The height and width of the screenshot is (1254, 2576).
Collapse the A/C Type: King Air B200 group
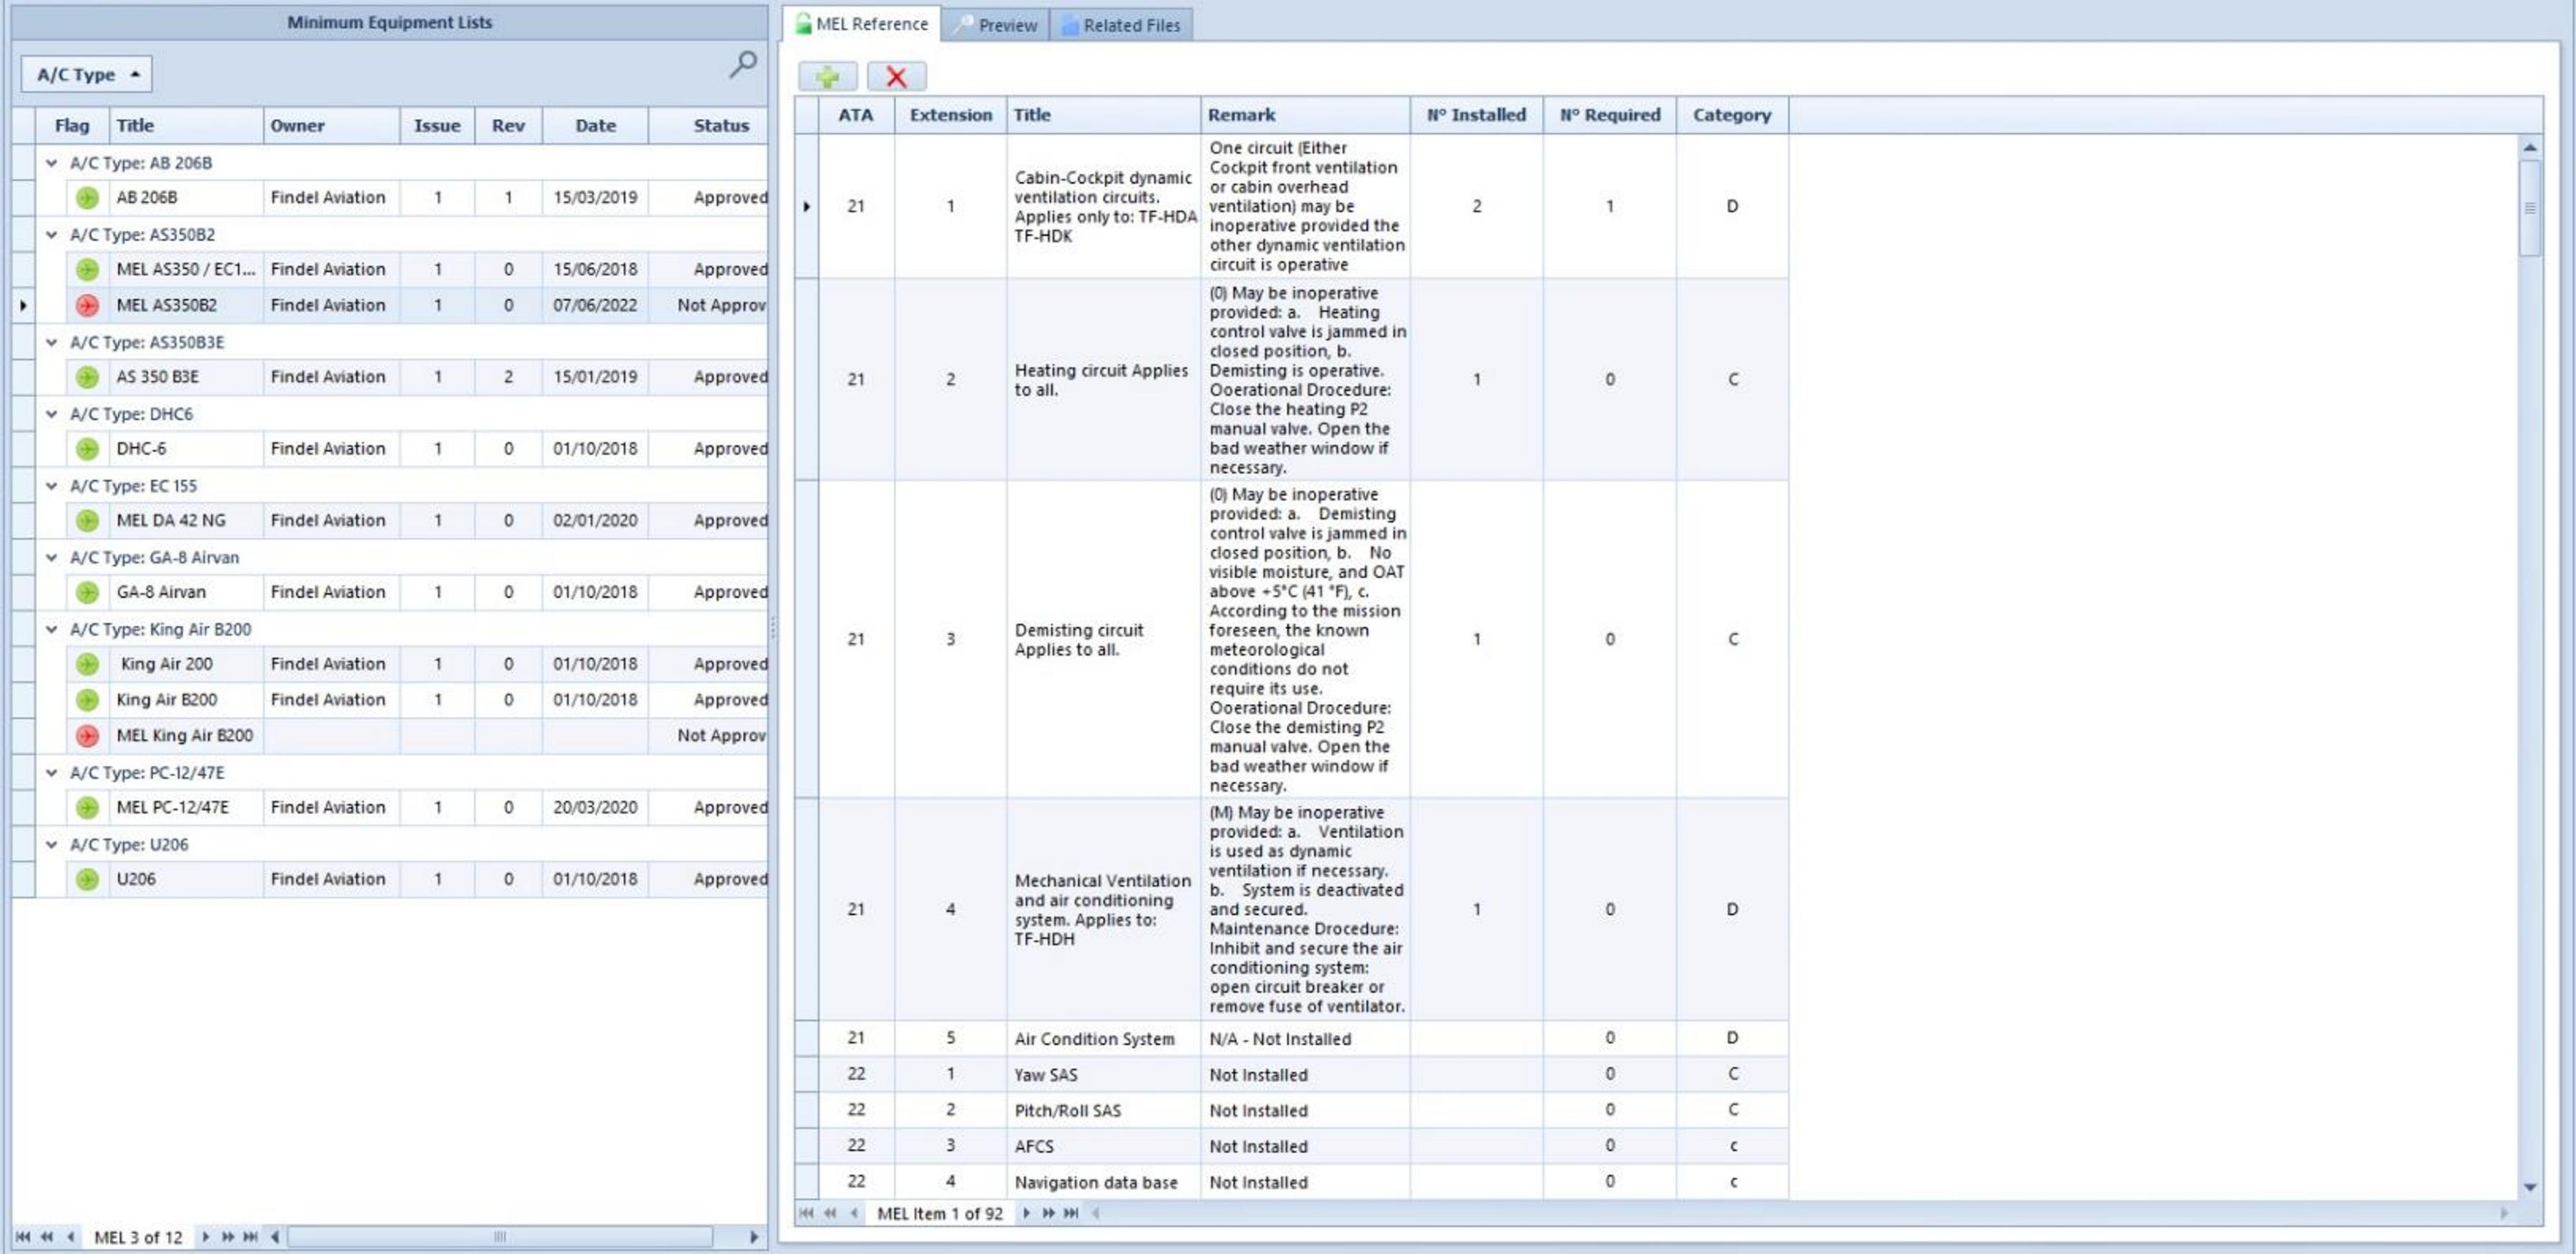pos(51,630)
